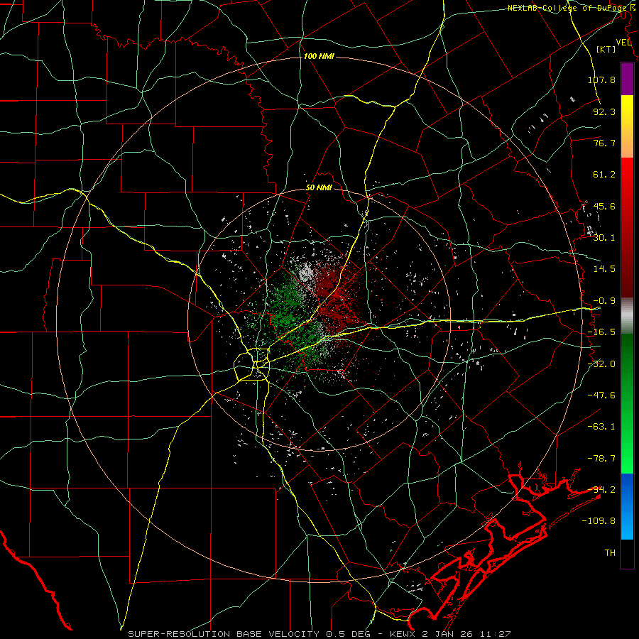639x639 pixels.
Task: Click the 30.1 value on velocity scale
Action: (x=604, y=238)
